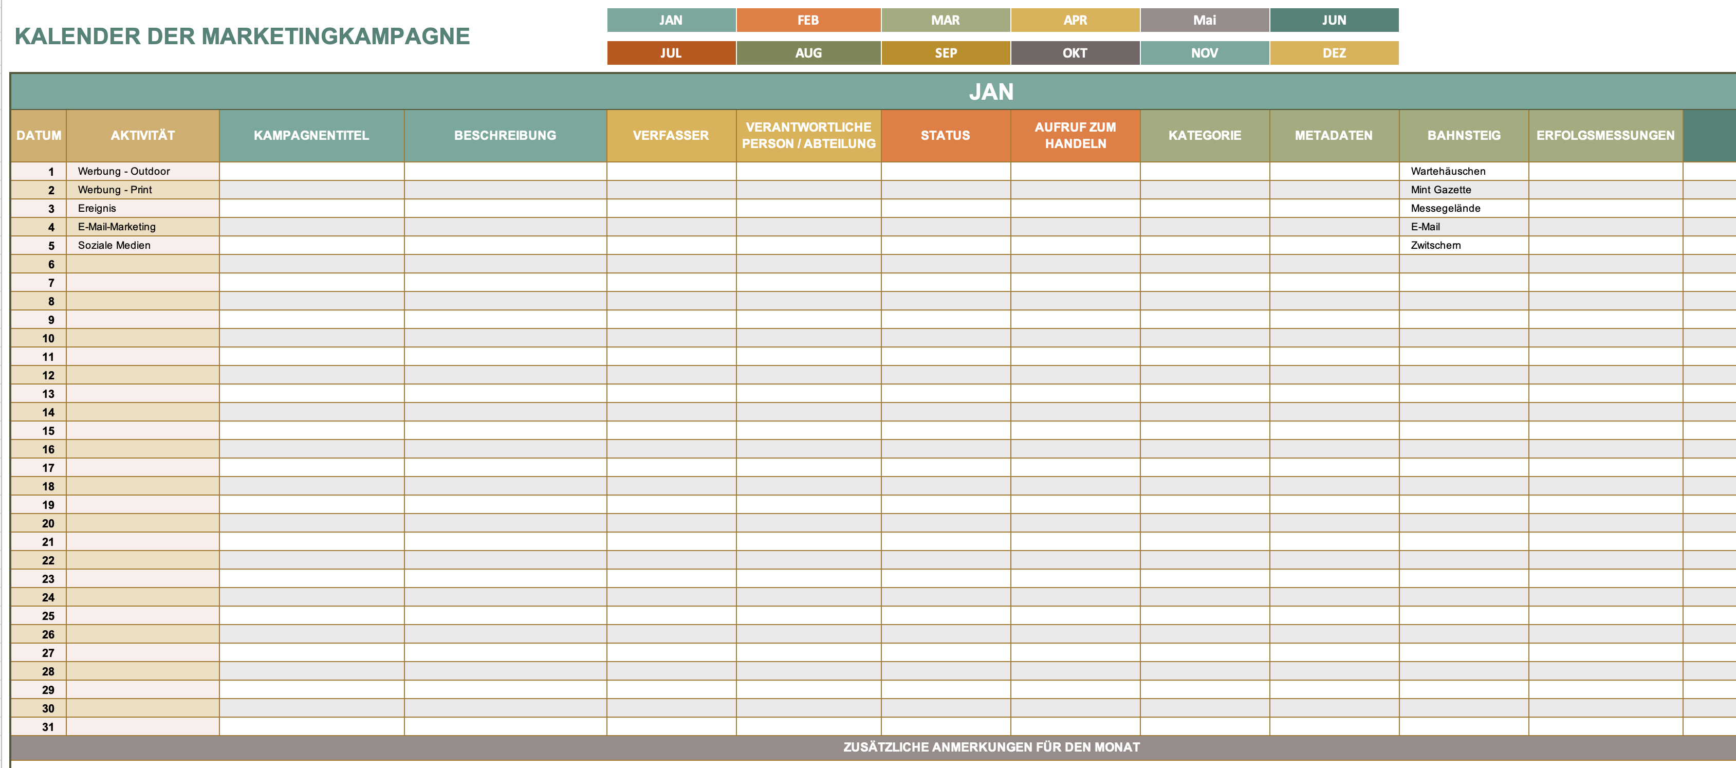Select the KATEGORIE column header
The image size is (1736, 768).
point(1205,136)
